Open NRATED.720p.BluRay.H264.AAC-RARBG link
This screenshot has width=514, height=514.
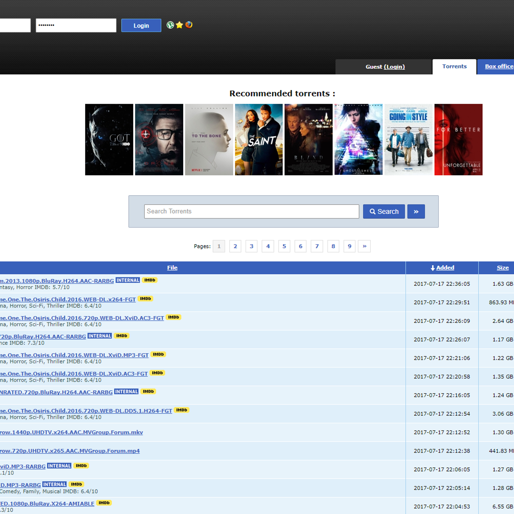56,392
